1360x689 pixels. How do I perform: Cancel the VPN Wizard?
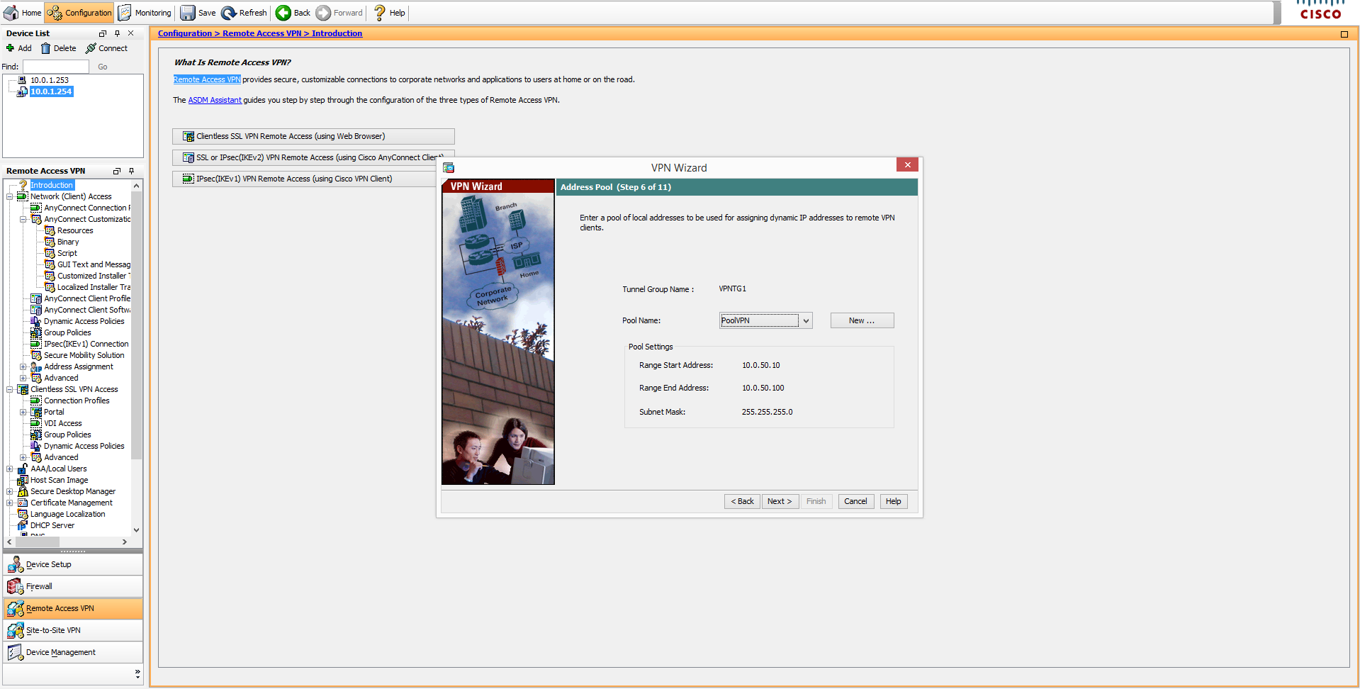point(856,501)
